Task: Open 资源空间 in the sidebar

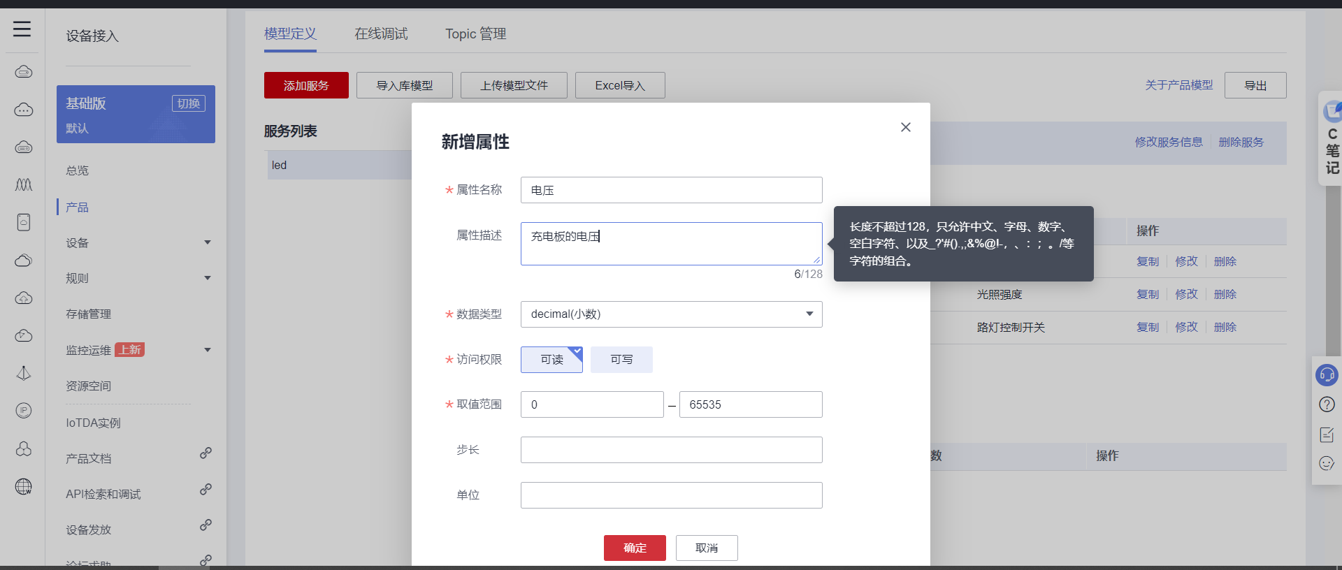Action: [89, 386]
